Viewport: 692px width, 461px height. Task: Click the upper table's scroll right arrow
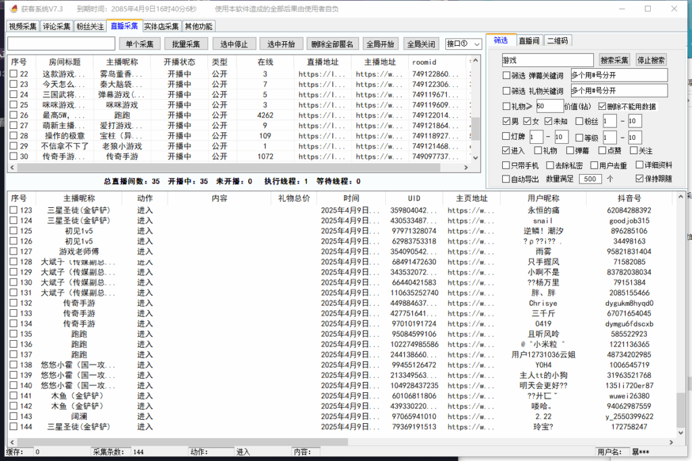coord(466,167)
